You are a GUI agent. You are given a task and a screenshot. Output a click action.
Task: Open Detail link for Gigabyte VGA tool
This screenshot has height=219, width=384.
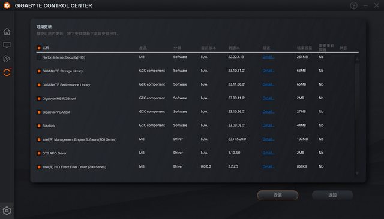tap(268, 111)
